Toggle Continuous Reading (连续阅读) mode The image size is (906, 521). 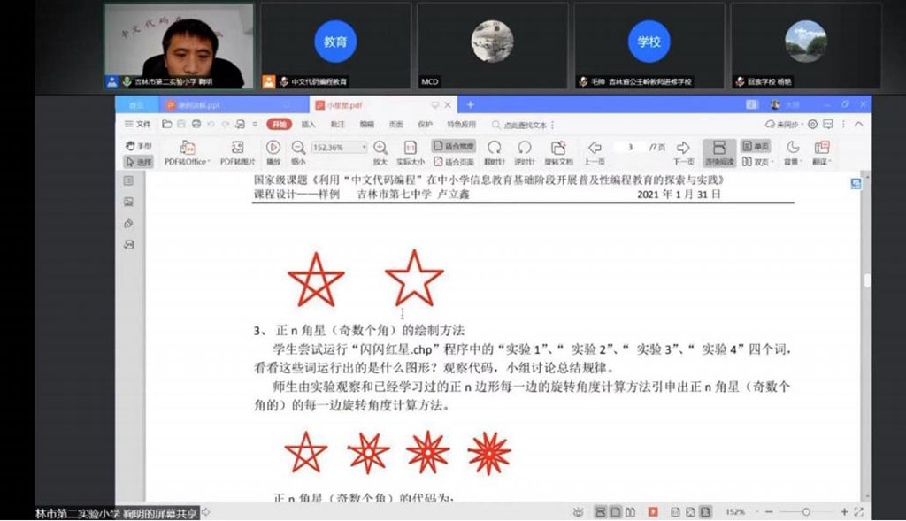tap(719, 153)
